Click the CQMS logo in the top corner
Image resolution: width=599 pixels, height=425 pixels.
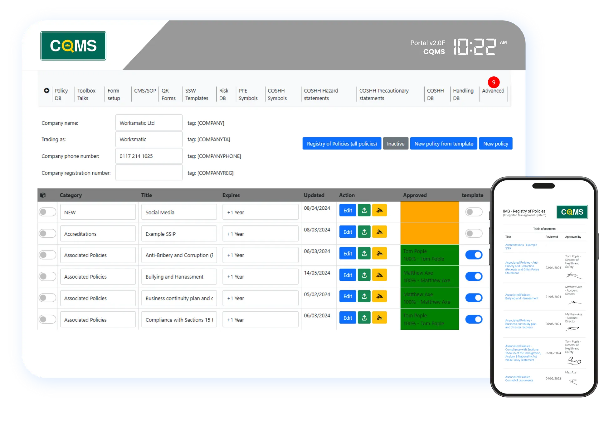[73, 45]
